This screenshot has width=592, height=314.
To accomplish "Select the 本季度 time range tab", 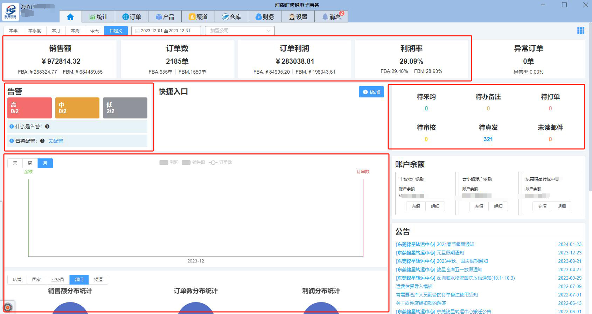I will pos(35,31).
